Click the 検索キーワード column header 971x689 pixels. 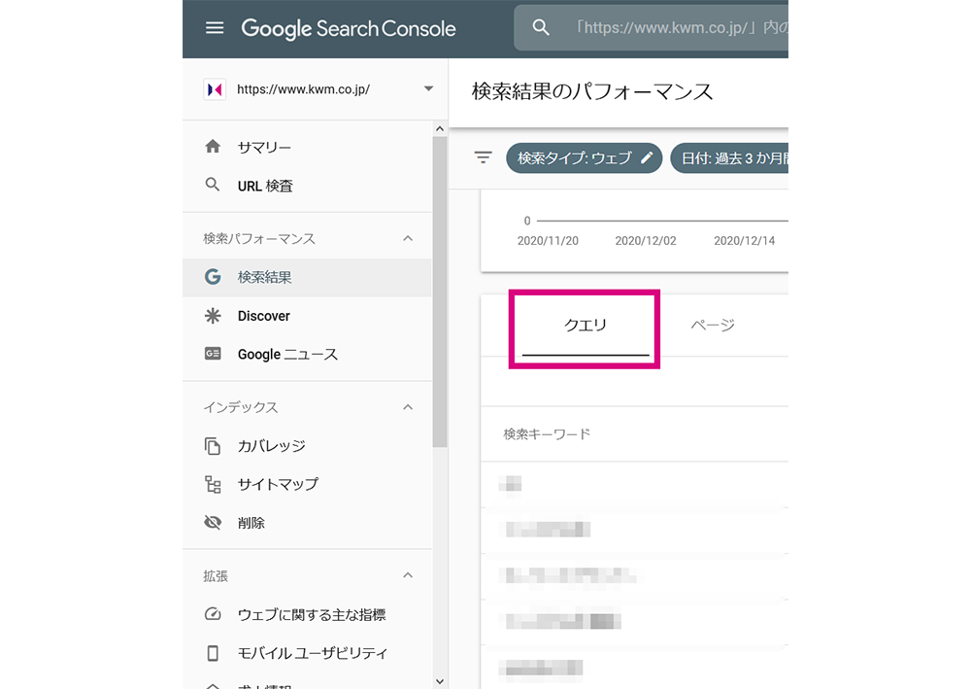[x=547, y=433]
